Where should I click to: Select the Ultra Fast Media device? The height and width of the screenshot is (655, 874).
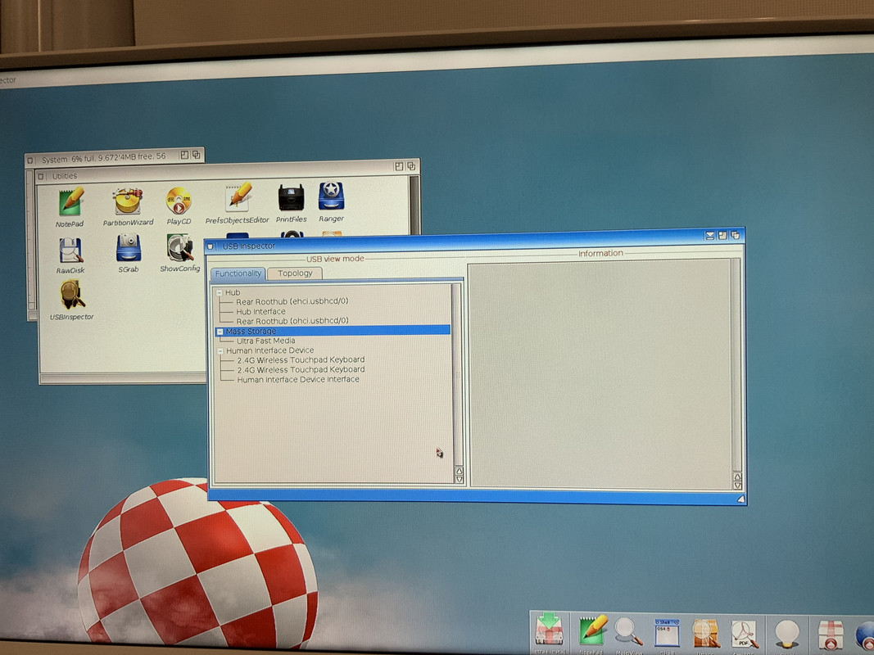click(x=266, y=341)
